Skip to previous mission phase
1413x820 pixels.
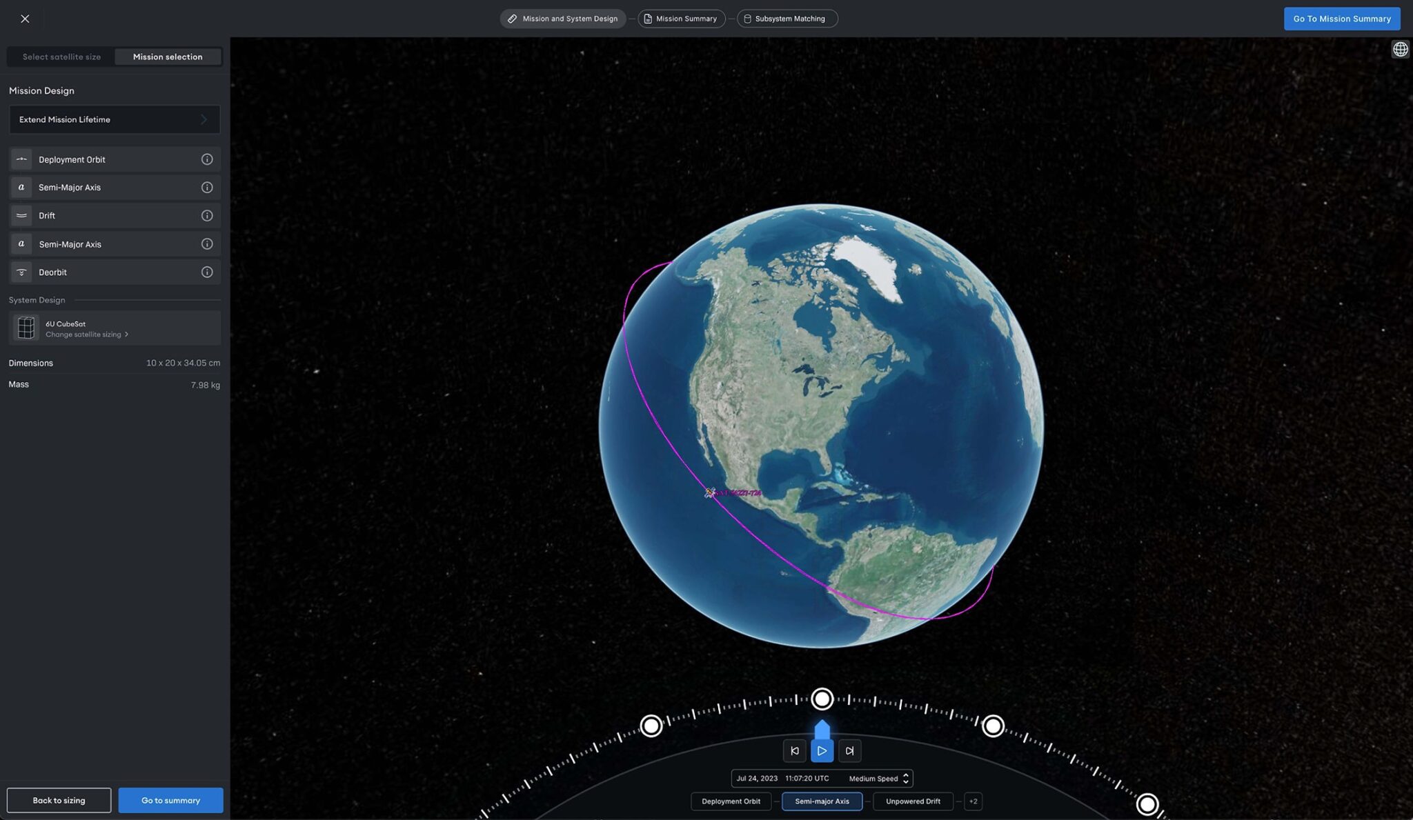pyautogui.click(x=794, y=751)
